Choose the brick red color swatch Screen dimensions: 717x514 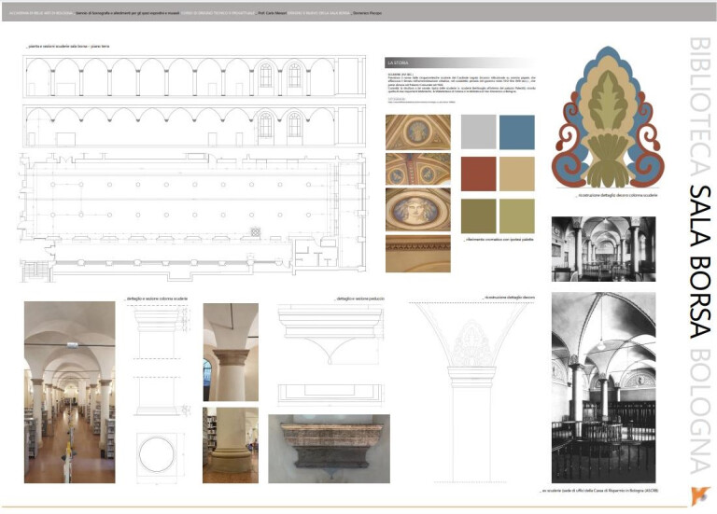[x=479, y=174]
